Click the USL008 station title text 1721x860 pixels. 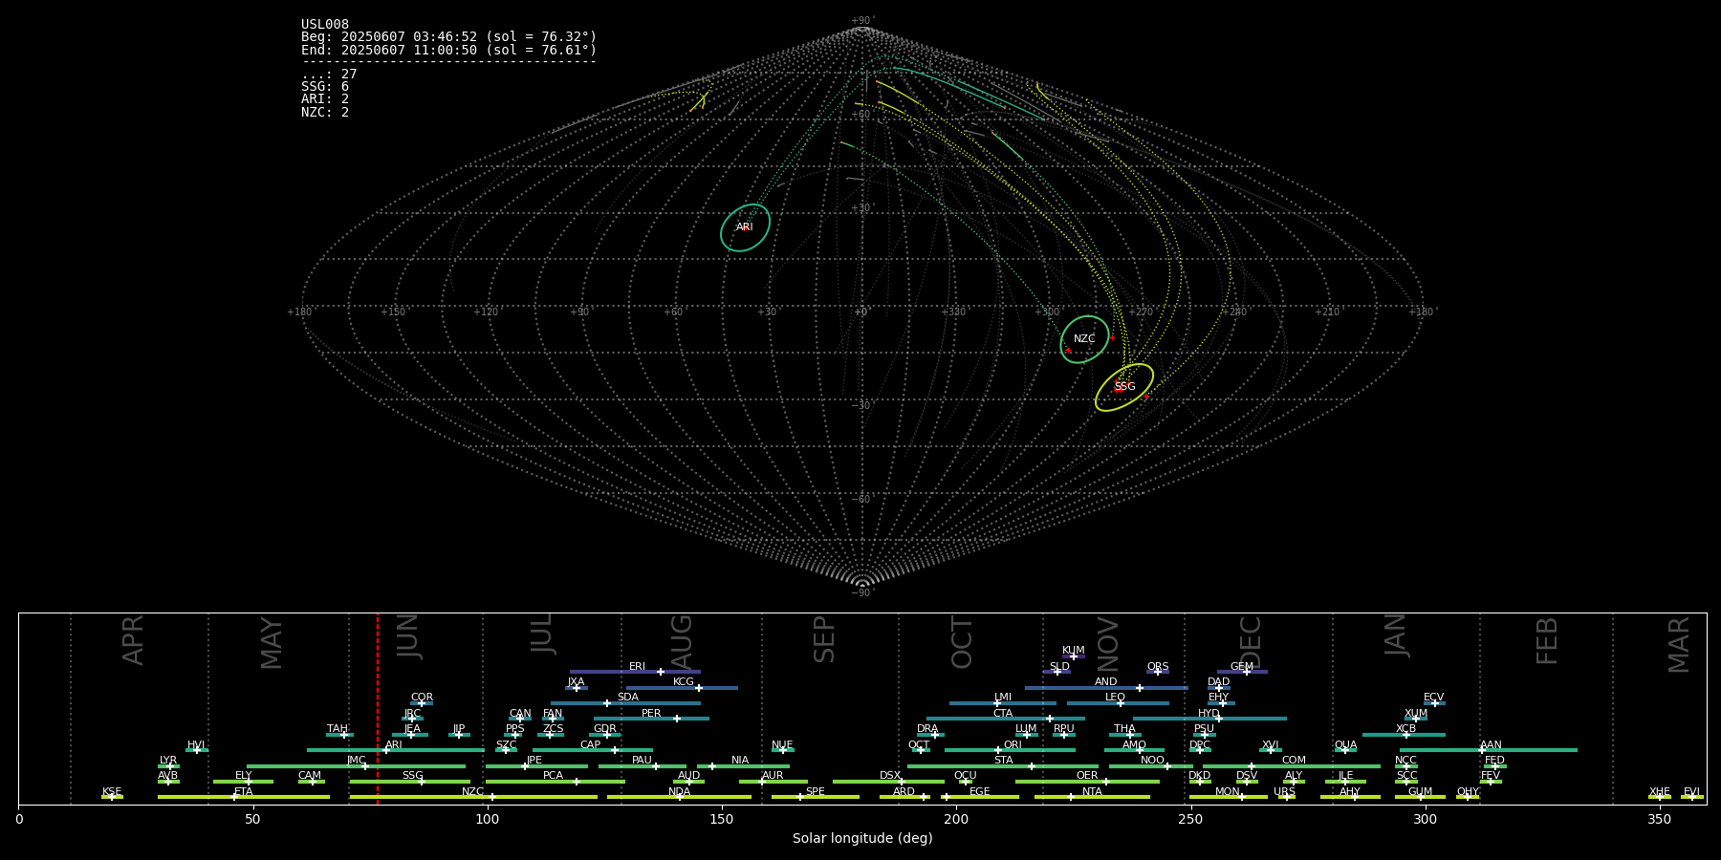(325, 25)
